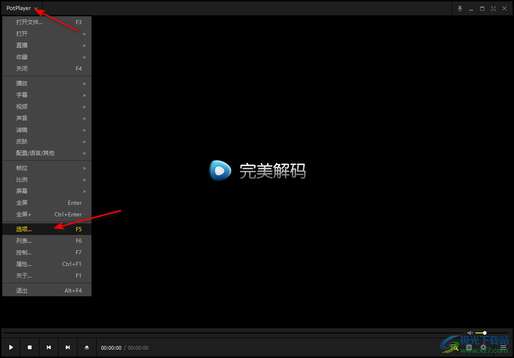
Task: Click the Play button
Action: (x=11, y=347)
